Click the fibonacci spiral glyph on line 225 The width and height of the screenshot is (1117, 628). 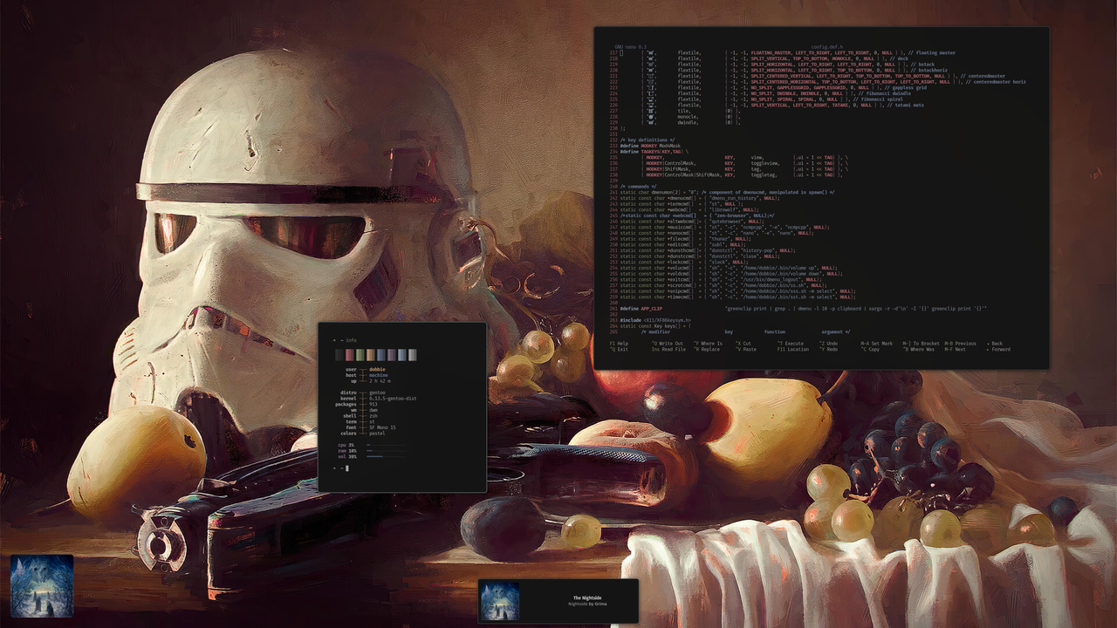[x=651, y=99]
